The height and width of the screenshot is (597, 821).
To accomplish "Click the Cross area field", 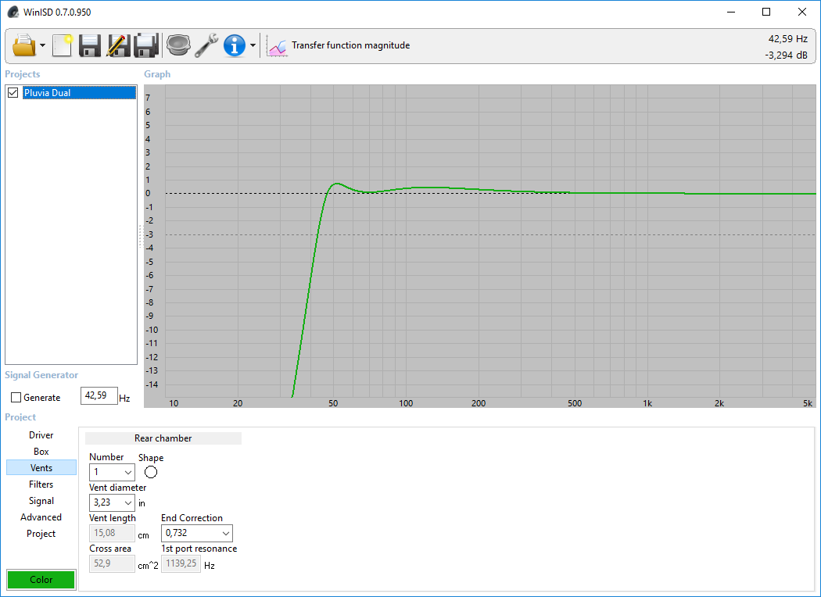I will pyautogui.click(x=112, y=563).
